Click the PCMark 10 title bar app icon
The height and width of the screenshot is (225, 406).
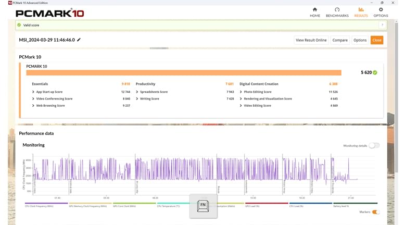10,3
